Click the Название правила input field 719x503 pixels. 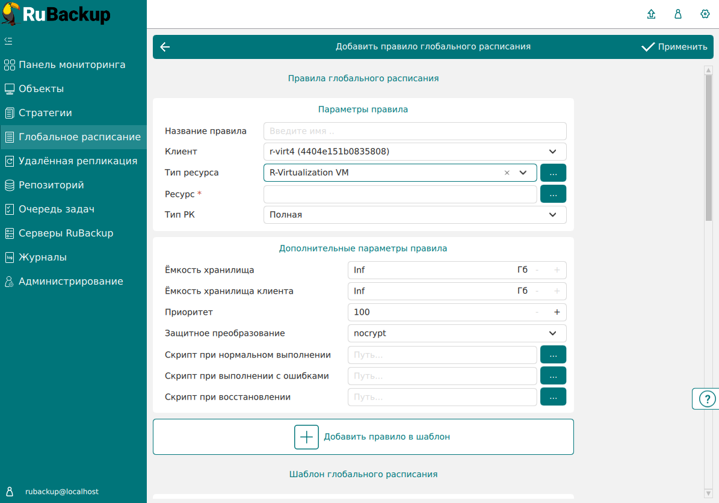tap(415, 131)
